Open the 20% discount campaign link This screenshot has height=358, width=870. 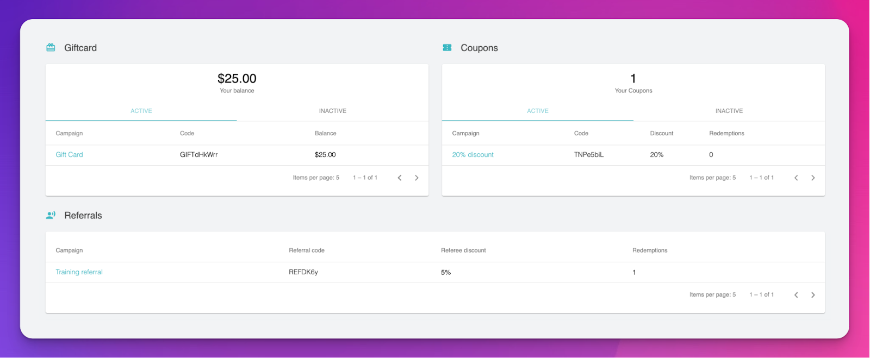coord(473,155)
